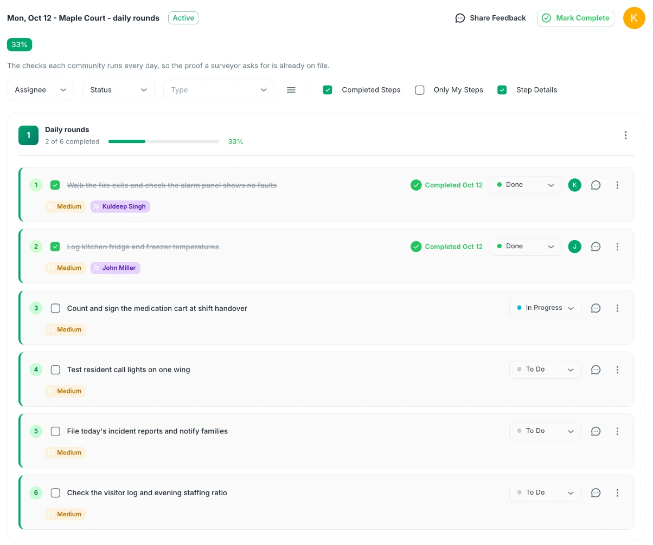Open comments for fire exits step

(596, 185)
